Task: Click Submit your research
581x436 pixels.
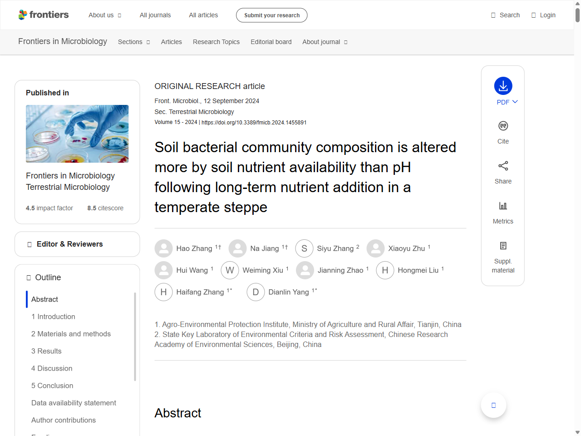Action: [271, 15]
